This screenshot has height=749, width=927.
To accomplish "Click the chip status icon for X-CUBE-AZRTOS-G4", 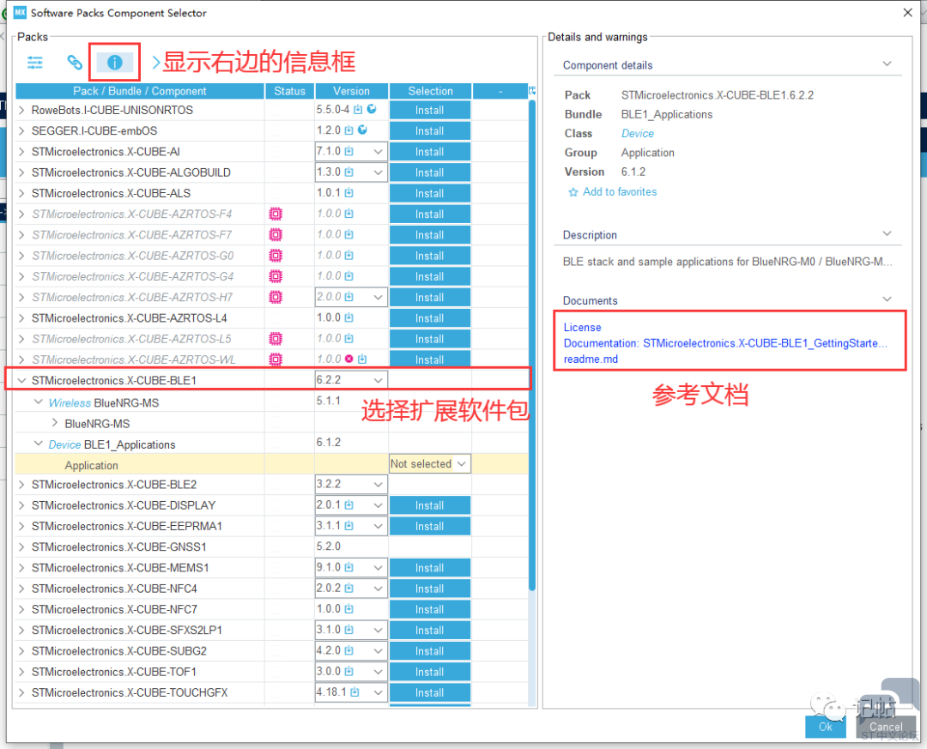I will click(276, 276).
